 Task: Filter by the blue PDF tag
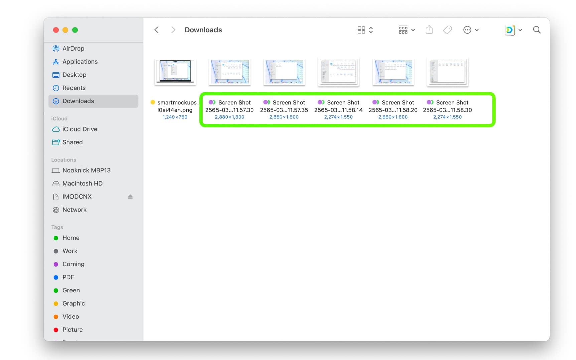click(x=68, y=277)
